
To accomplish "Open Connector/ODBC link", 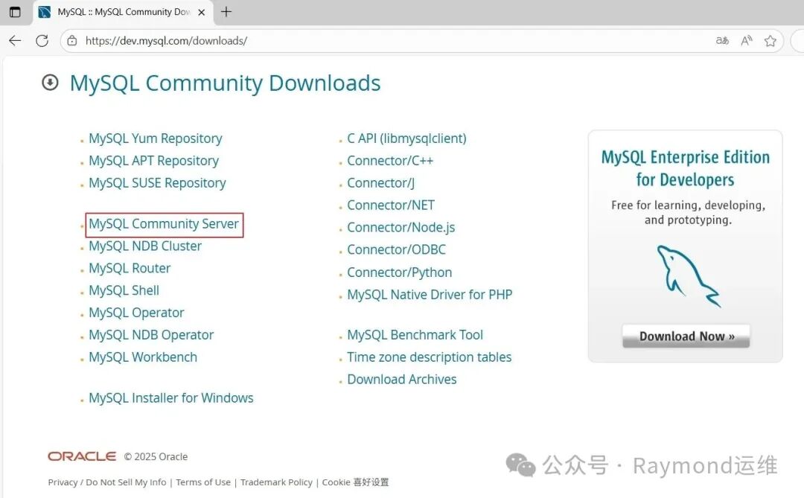I will click(x=396, y=250).
